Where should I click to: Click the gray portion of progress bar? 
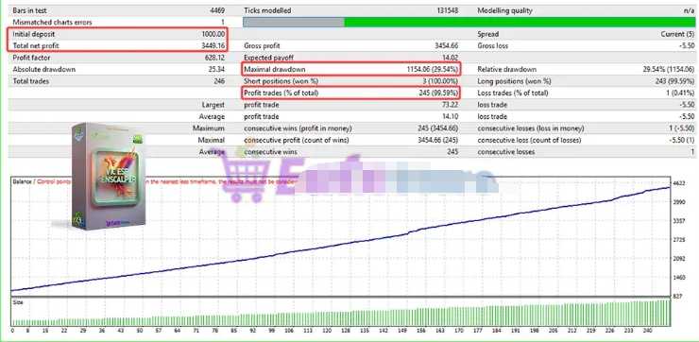(294, 23)
